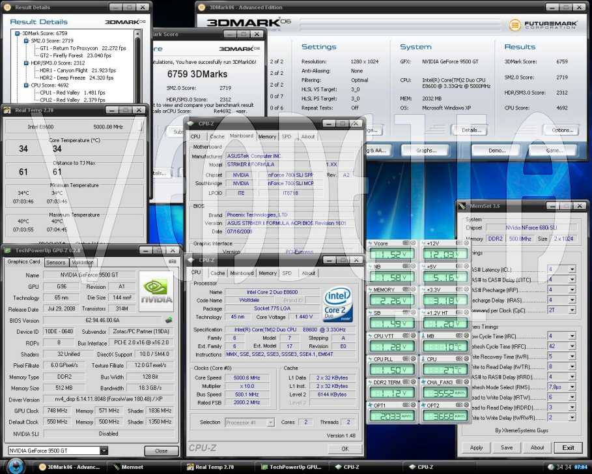
Task: Open the Refresh Cycle Time (tRFC) dropdown
Action: (x=572, y=346)
